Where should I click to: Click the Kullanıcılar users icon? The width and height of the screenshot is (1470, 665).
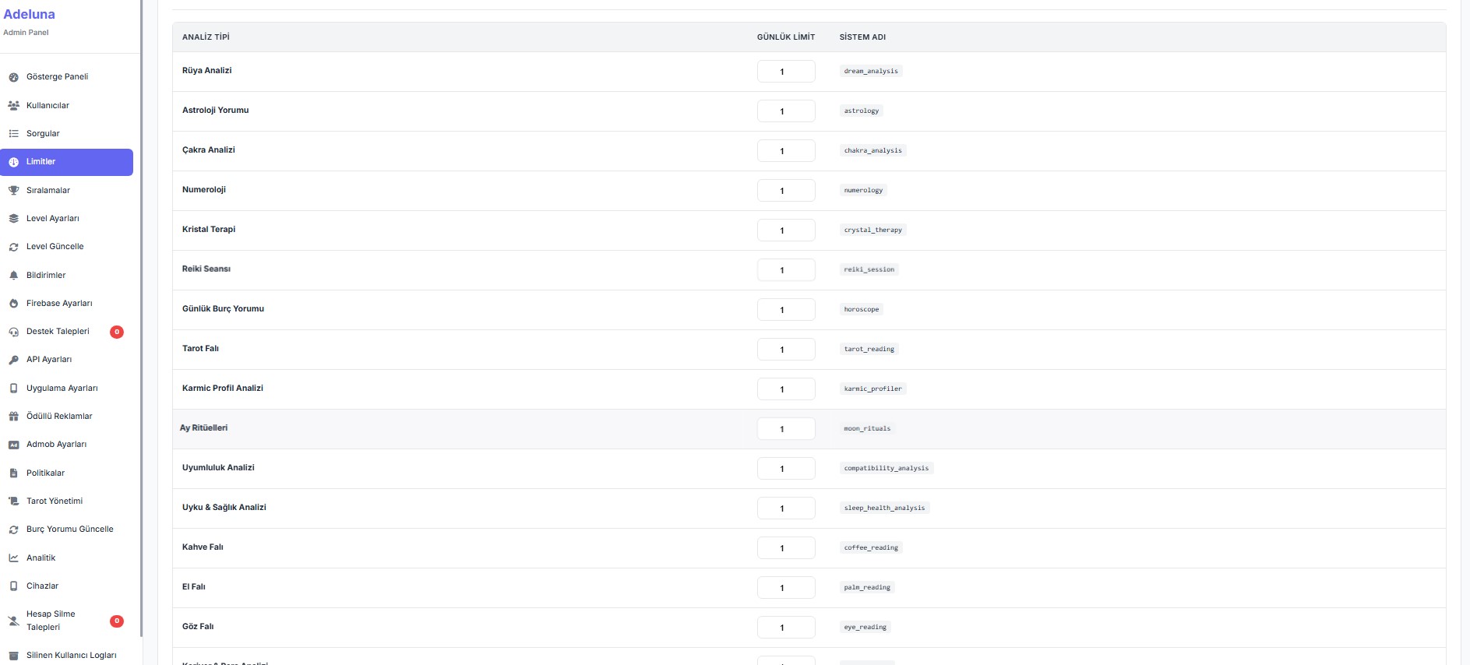13,105
